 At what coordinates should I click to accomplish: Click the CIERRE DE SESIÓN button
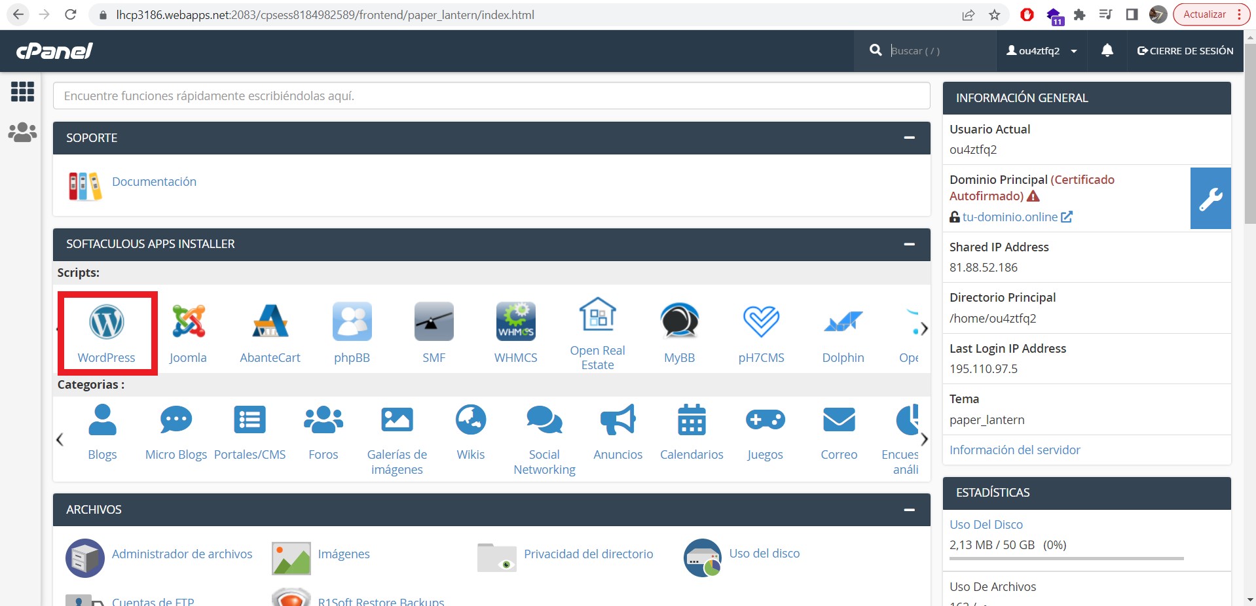tap(1185, 50)
